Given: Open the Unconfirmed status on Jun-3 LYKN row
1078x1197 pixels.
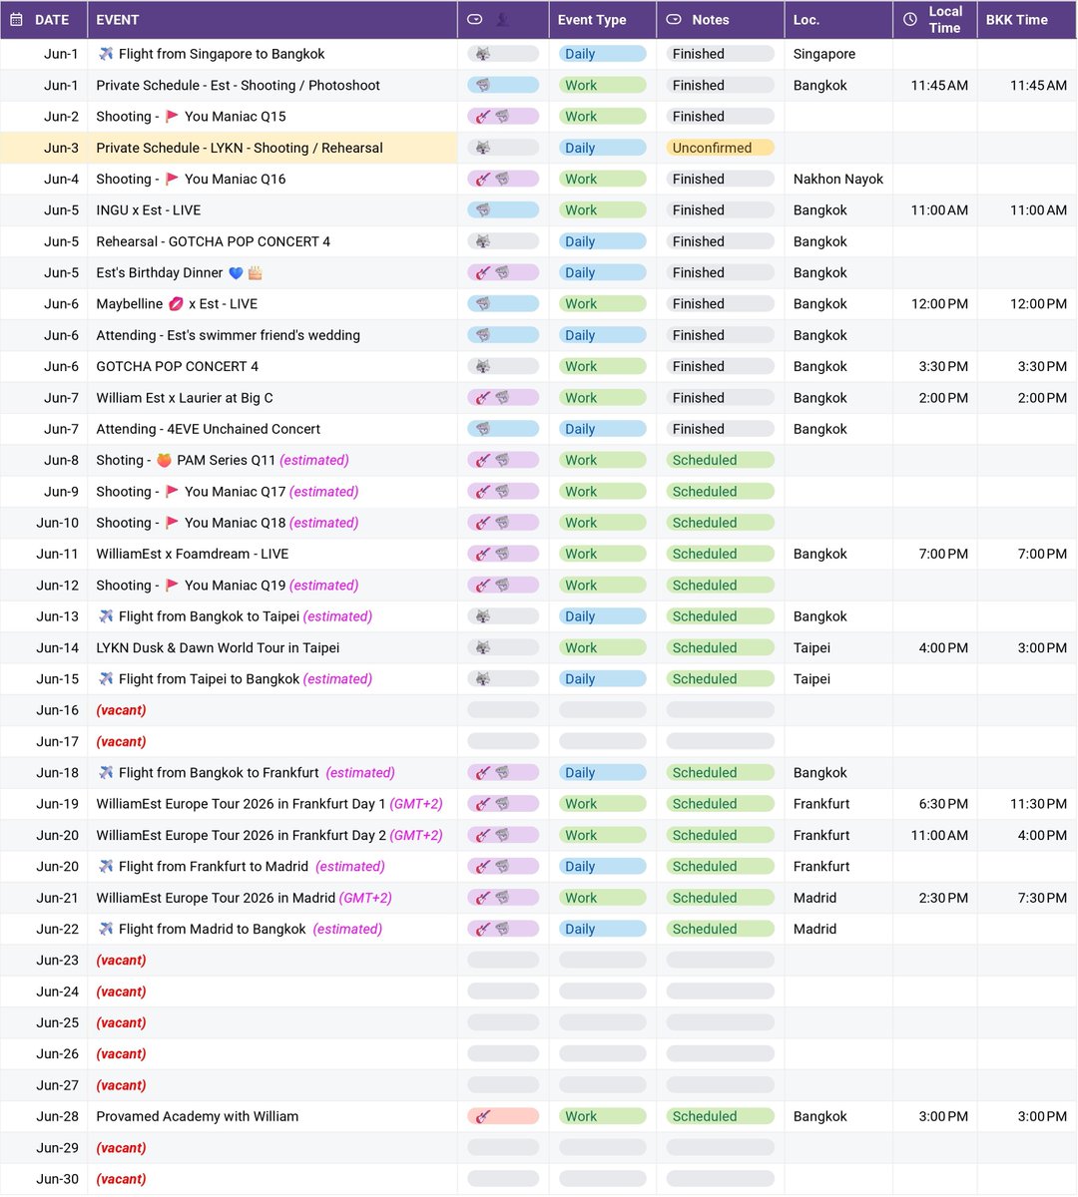Looking at the screenshot, I should click(720, 148).
